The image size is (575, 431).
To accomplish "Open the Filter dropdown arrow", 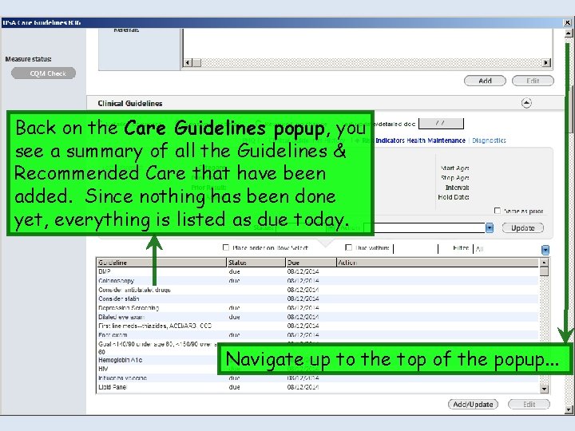I will 545,250.
